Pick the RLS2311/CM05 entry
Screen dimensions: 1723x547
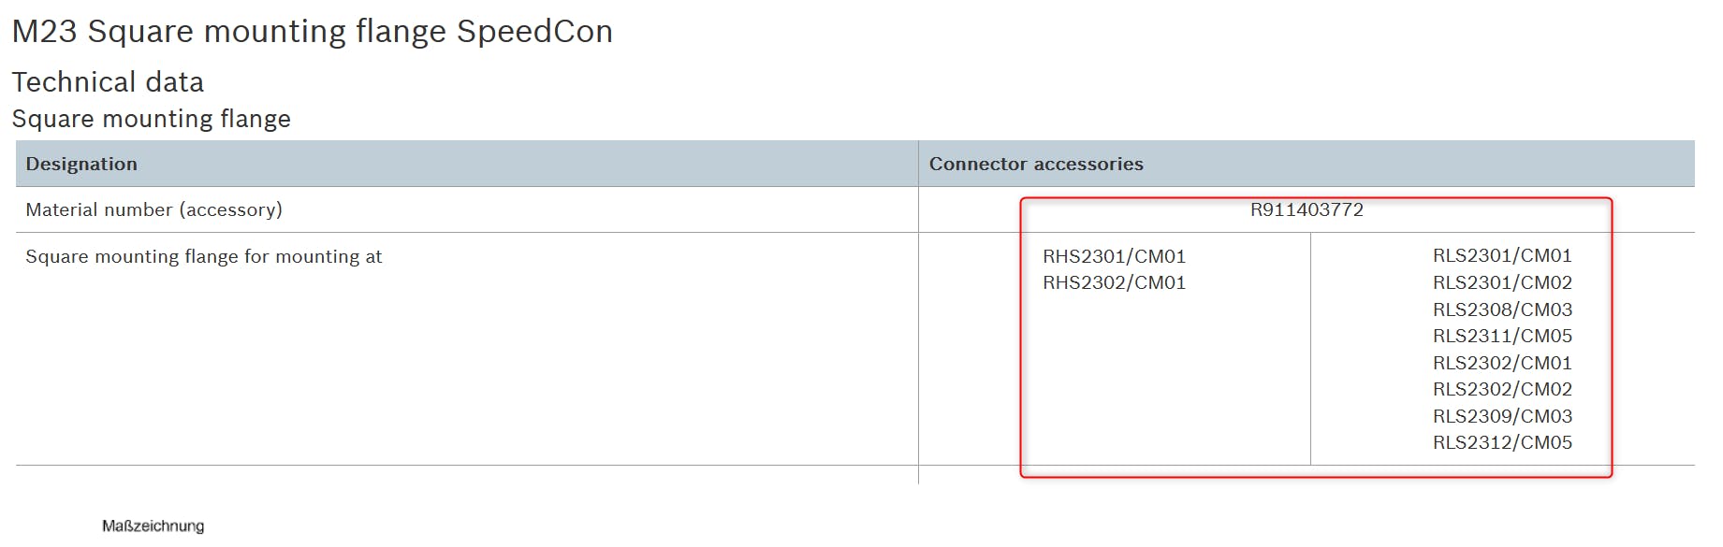coord(1502,336)
